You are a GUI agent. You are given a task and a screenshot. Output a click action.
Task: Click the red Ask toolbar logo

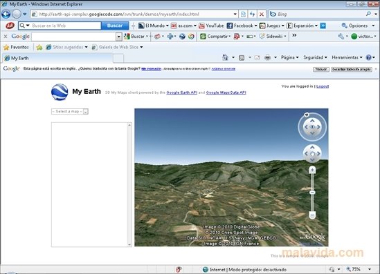point(10,26)
